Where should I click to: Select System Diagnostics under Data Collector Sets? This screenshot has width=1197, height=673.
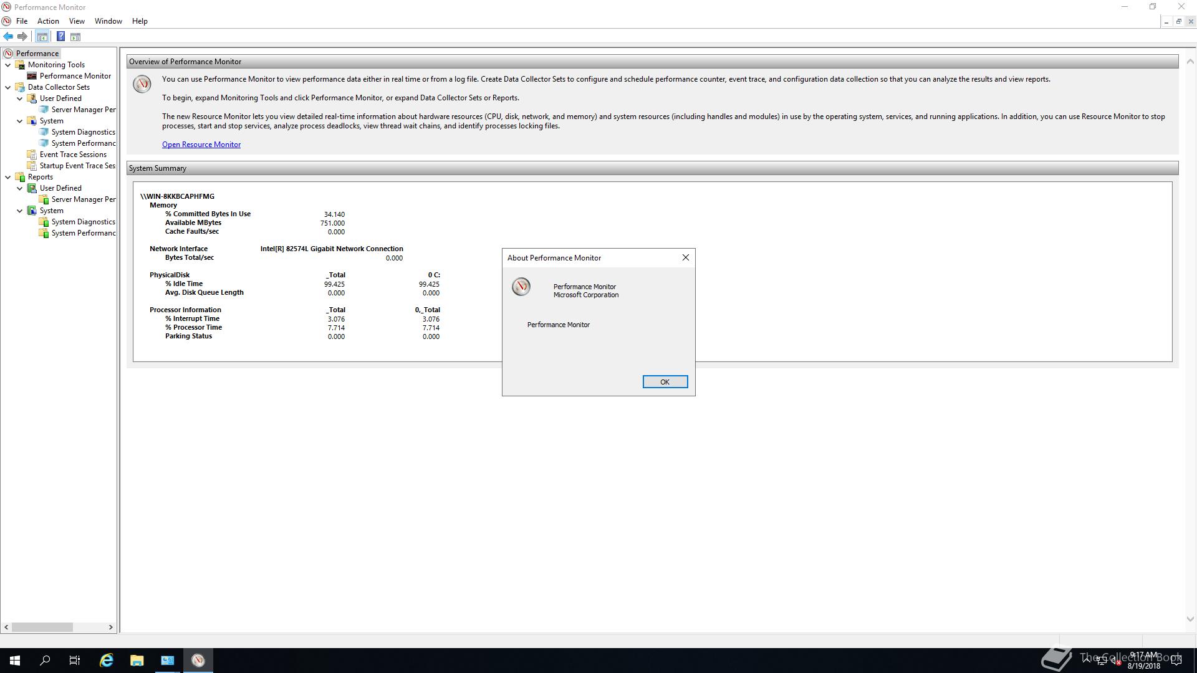click(83, 132)
